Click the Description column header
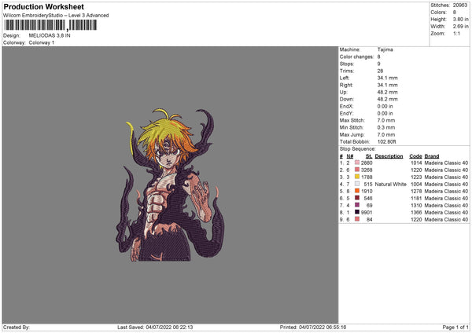The width and height of the screenshot is (472, 333). pyautogui.click(x=389, y=156)
